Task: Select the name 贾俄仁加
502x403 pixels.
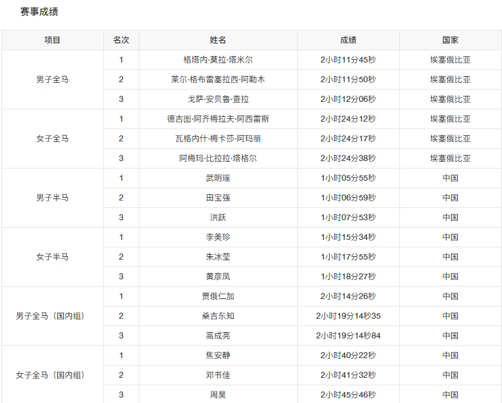Action: click(218, 296)
